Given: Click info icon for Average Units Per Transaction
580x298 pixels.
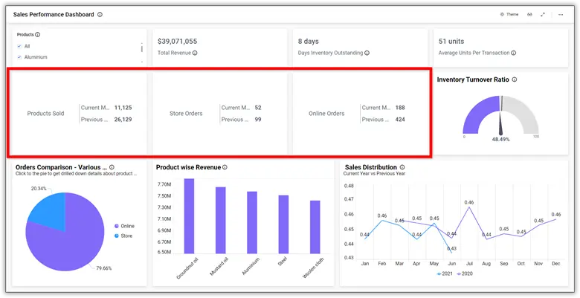Looking at the screenshot, I should click(514, 53).
